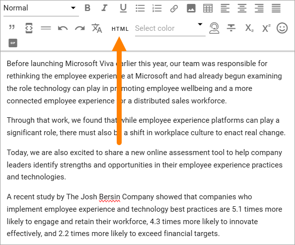Image resolution: width=295 pixels, height=245 pixels.
Task: Insert a table via the grid icon
Action: 208,8
